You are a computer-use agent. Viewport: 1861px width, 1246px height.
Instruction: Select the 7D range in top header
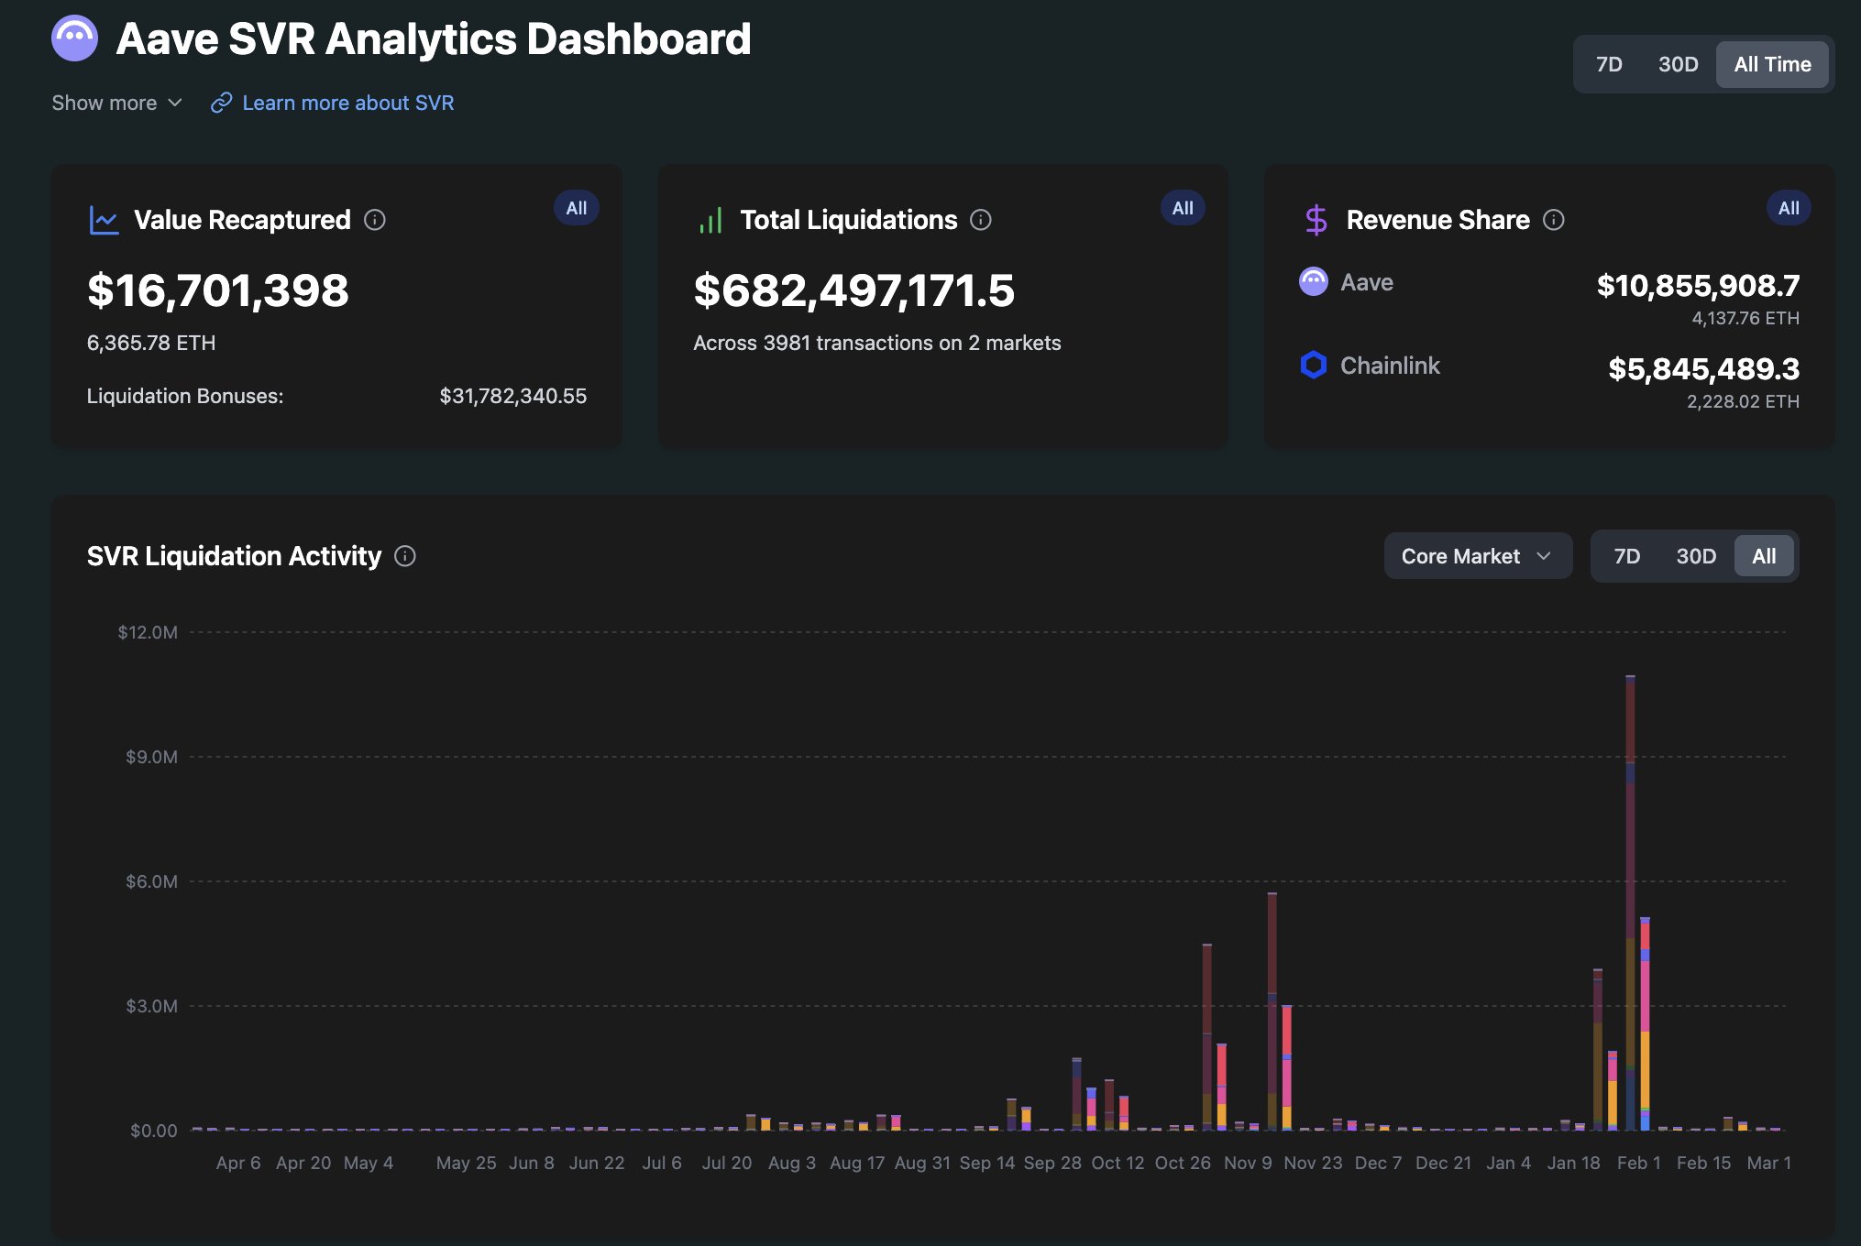1609,64
